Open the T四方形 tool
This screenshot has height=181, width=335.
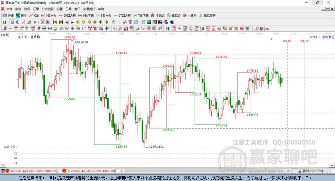pyautogui.click(x=104, y=16)
